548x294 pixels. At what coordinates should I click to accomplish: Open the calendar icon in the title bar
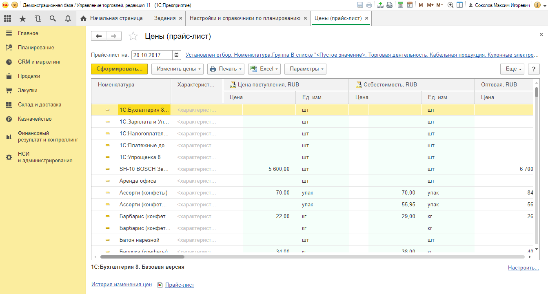click(x=410, y=5)
